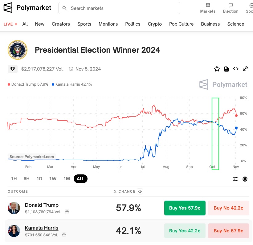The image size is (253, 245).
Task: Open chart filter sliders icon
Action: (x=235, y=179)
